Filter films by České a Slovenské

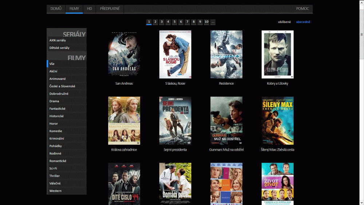tap(67, 86)
